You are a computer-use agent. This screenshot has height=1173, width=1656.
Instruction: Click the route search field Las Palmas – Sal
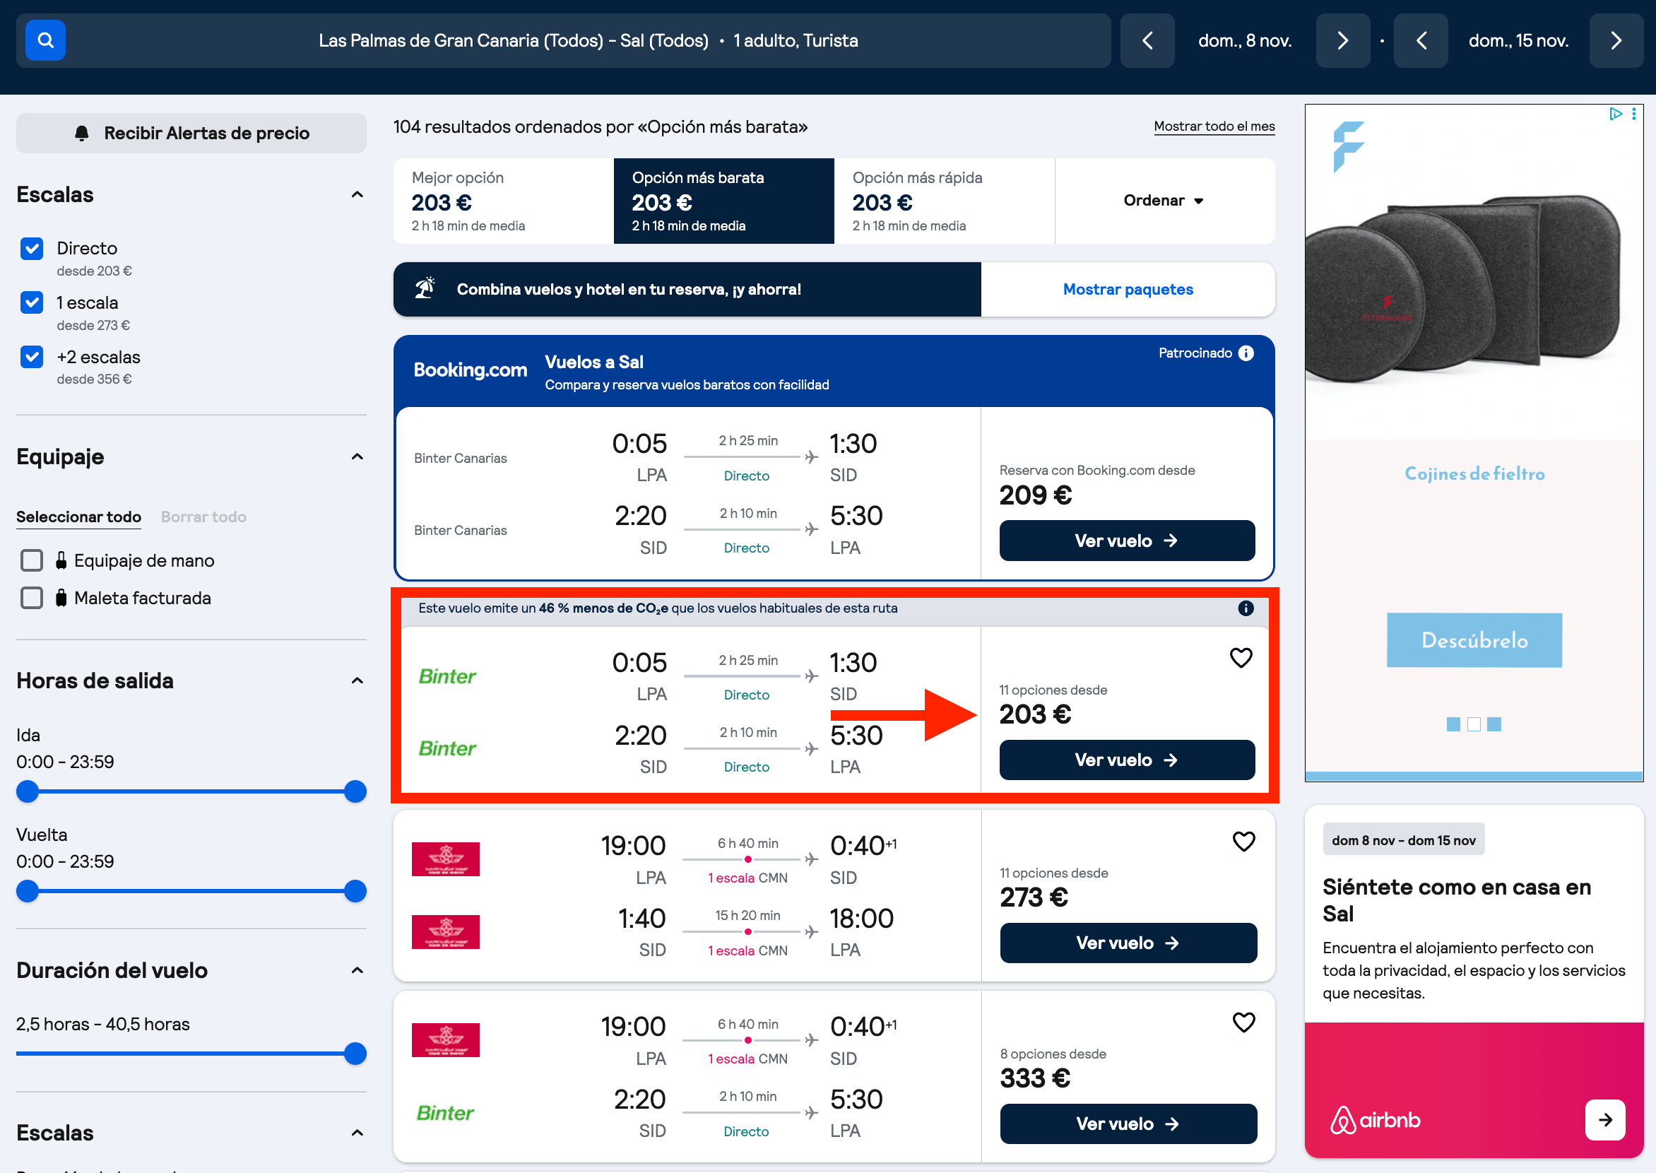pos(563,40)
